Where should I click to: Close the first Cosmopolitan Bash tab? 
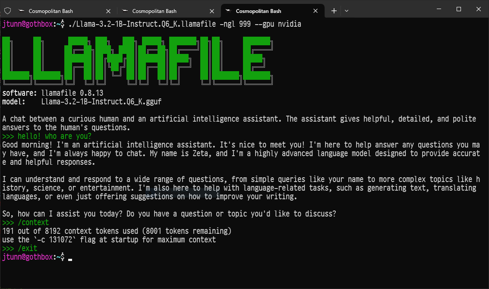[108, 11]
